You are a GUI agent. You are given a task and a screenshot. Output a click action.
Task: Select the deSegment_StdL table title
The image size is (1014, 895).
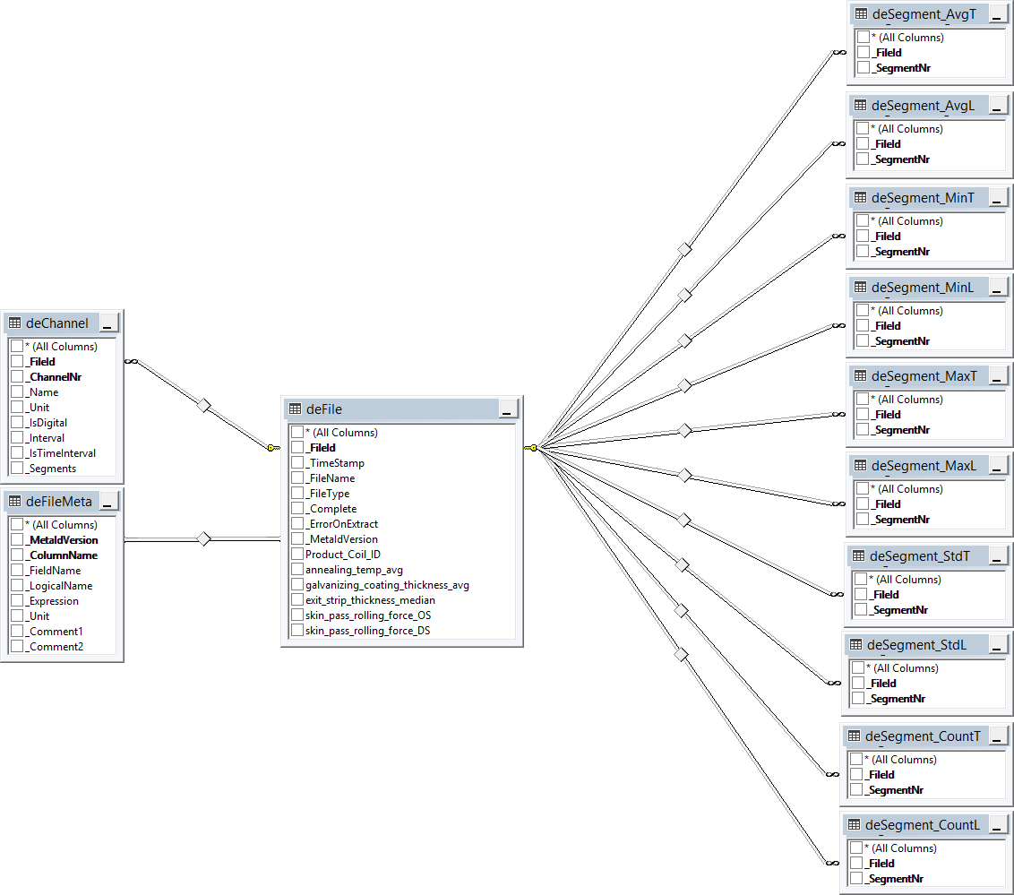916,645
